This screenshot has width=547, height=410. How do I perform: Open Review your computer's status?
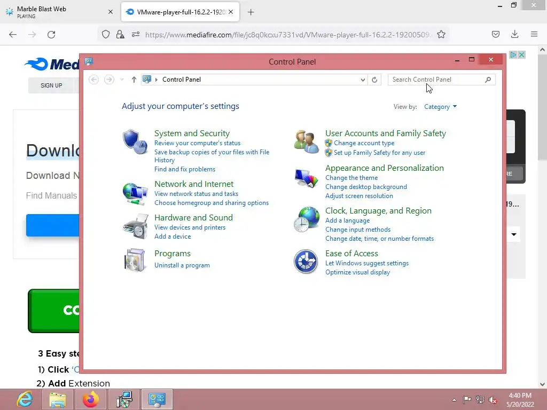click(197, 143)
